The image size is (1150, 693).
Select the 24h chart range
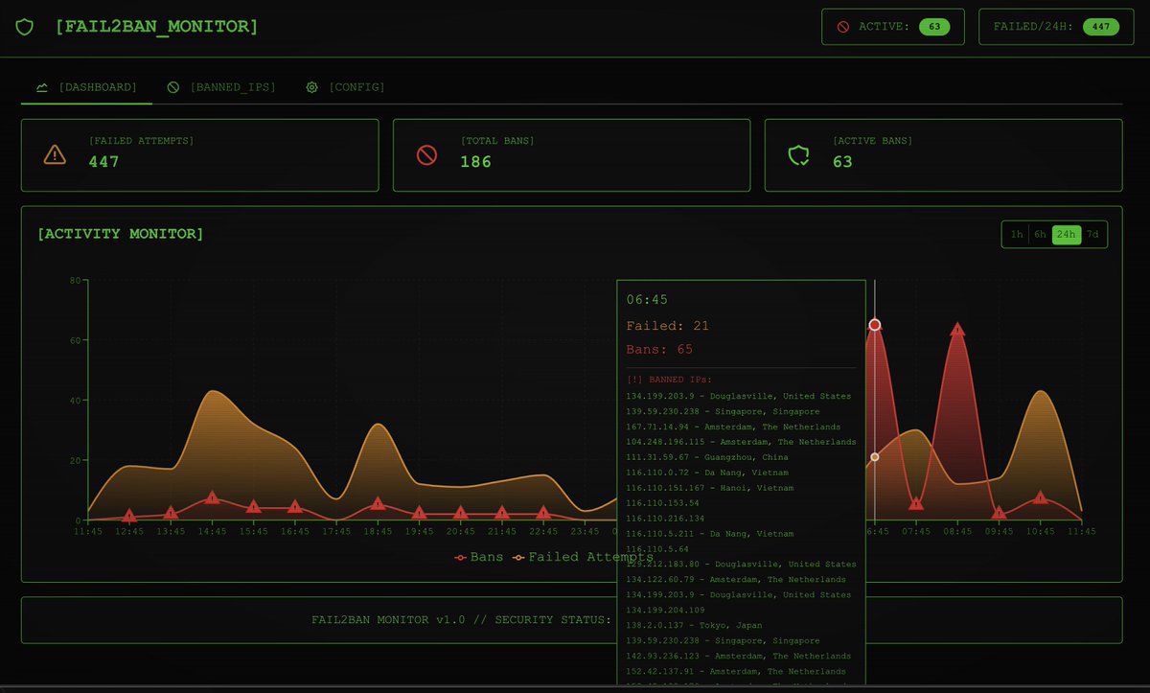[x=1066, y=235]
